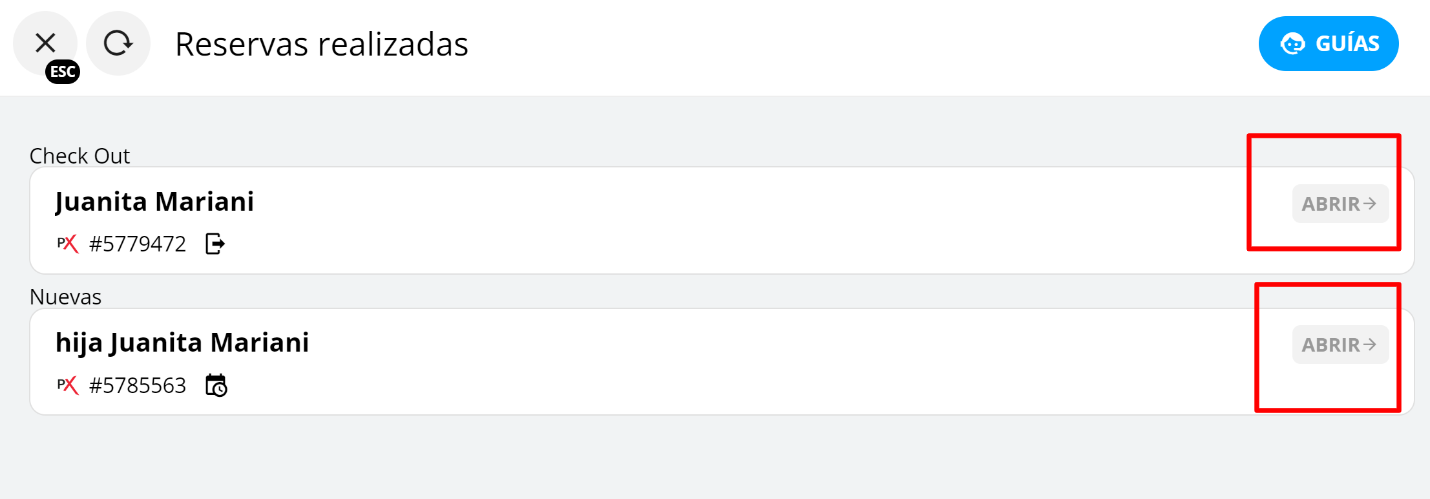The width and height of the screenshot is (1430, 499).
Task: Click the PX logo on reservation #5785563
Action: (67, 385)
